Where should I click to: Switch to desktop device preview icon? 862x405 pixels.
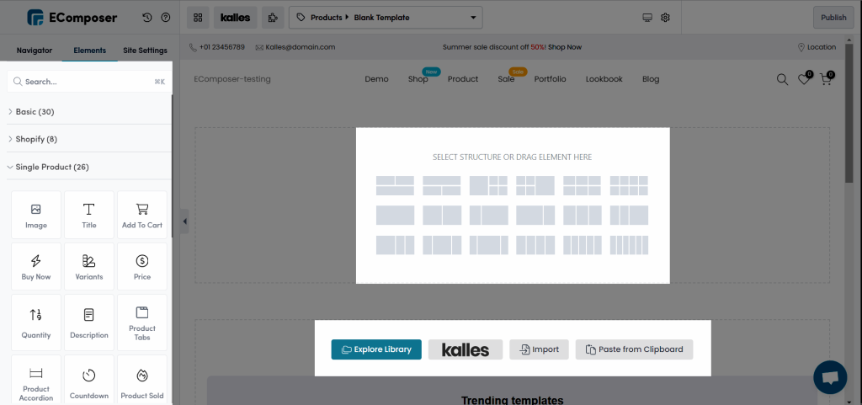[x=647, y=18]
